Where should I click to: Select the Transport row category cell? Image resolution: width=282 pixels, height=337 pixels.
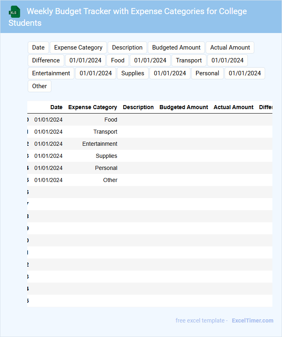(x=105, y=132)
